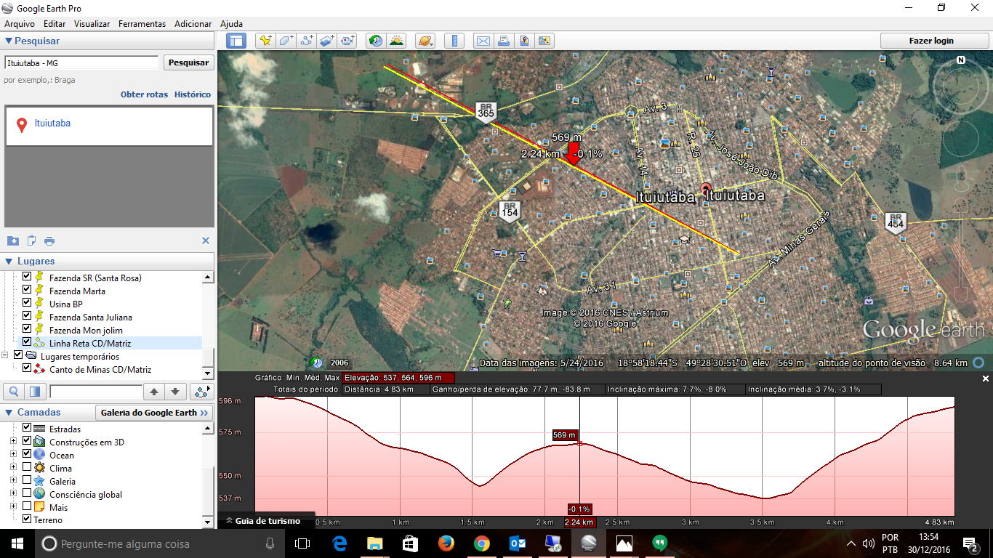Viewport: 993px width, 558px height.
Task: Expand the Construções em 3D layer
Action: click(13, 442)
